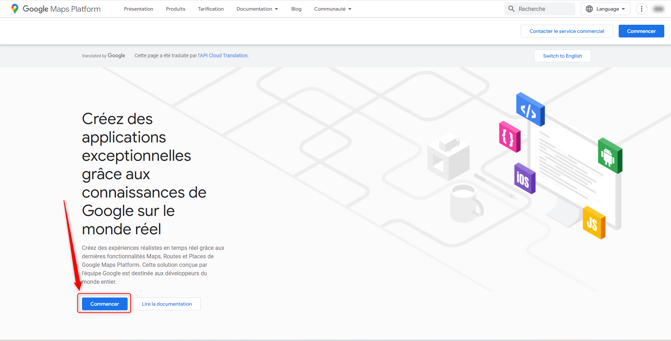Click the blurred account avatar

659,9
